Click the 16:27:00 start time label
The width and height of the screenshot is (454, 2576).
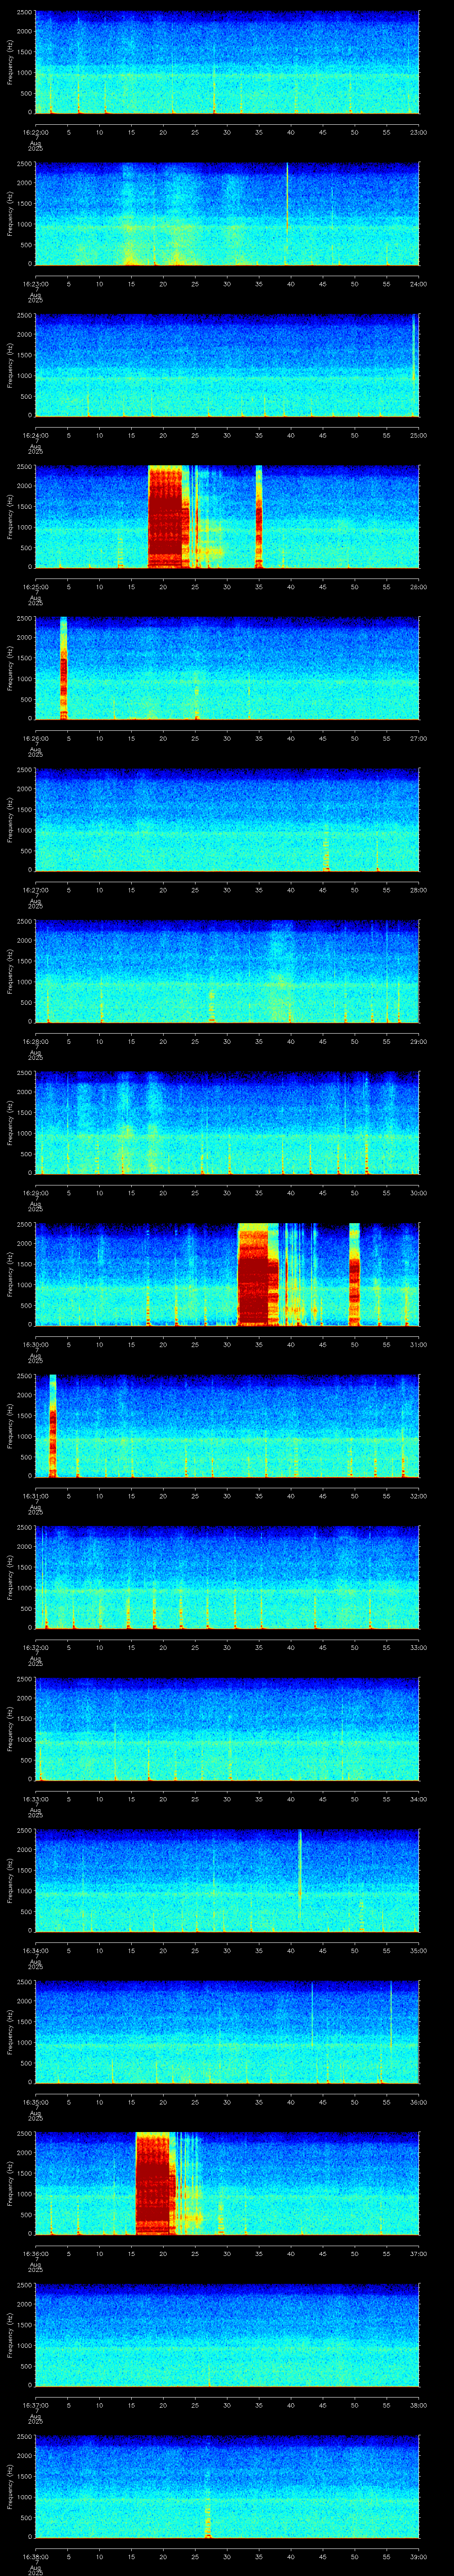coord(35,890)
